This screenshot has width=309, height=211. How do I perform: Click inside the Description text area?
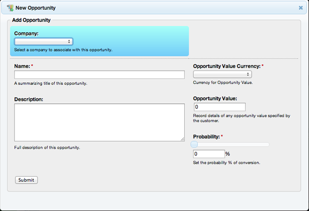click(x=99, y=122)
